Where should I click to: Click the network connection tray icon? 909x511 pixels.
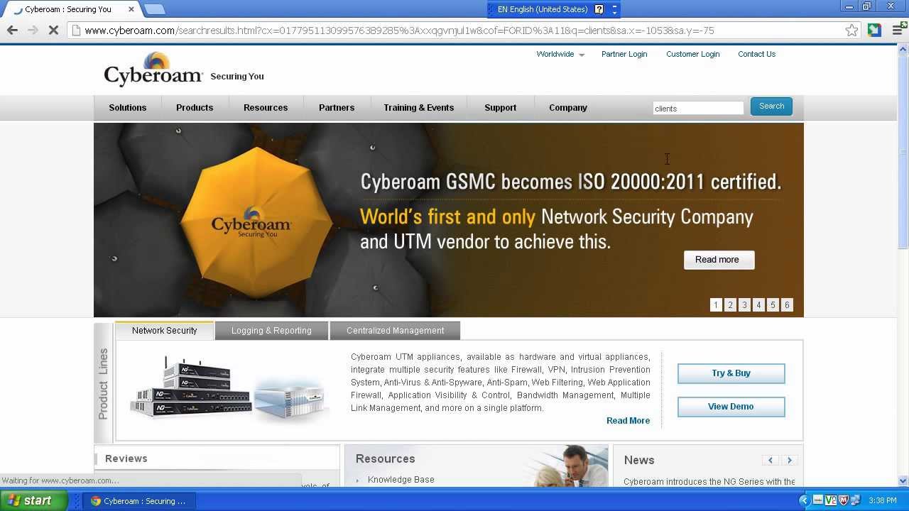click(855, 500)
